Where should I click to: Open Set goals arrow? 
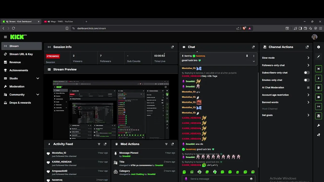point(308,115)
